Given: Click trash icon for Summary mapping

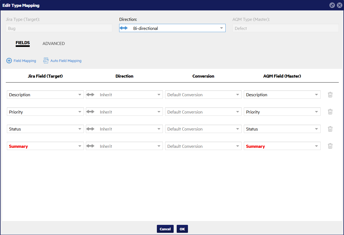Looking at the screenshot, I should click(330, 146).
